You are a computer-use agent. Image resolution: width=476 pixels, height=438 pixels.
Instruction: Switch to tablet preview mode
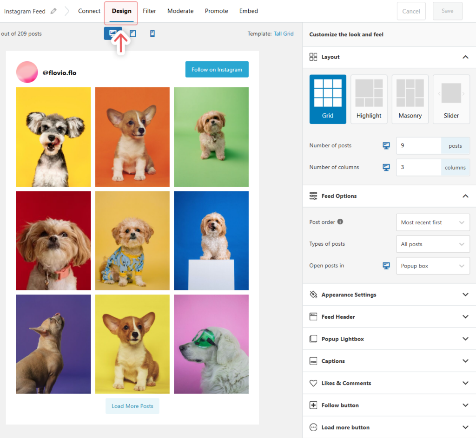[x=132, y=33]
